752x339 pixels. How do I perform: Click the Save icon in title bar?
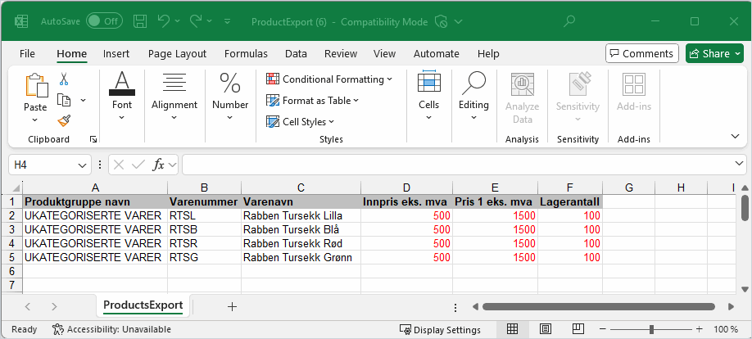pyautogui.click(x=140, y=20)
